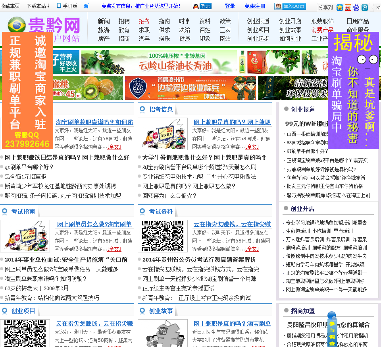Share to Qzone star icon
This screenshot has width=381, height=347.
pos(339,8)
